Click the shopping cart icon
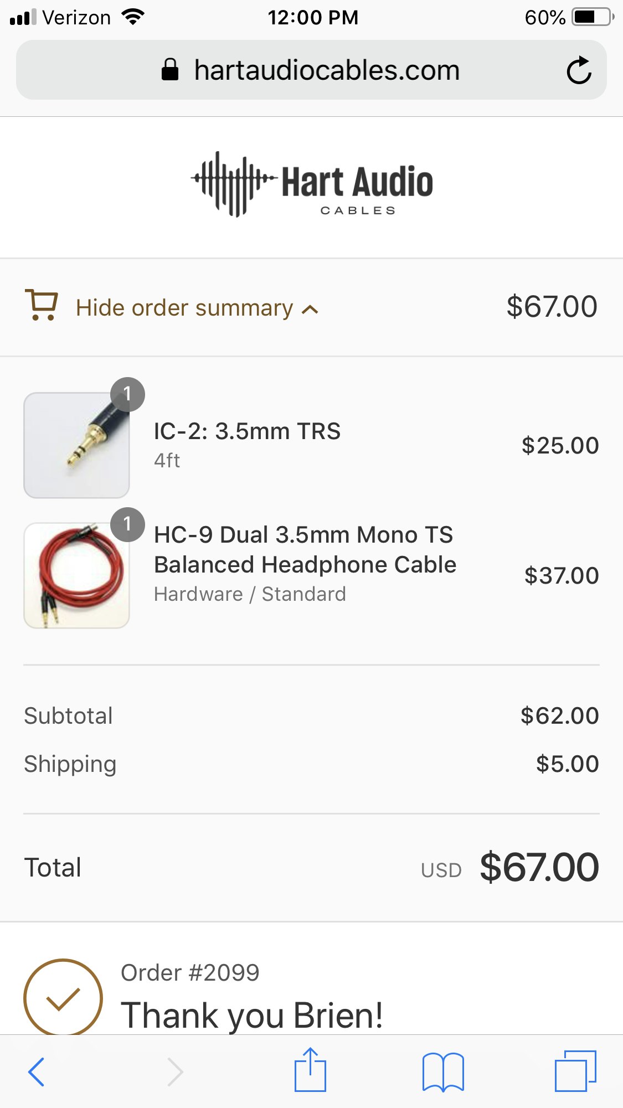623x1108 pixels. coord(42,305)
